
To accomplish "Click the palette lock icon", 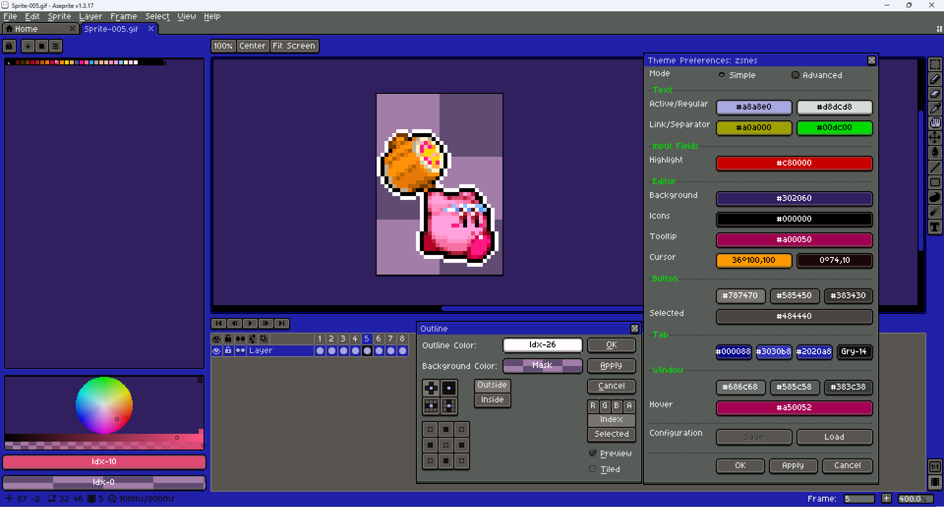I will tap(9, 46).
